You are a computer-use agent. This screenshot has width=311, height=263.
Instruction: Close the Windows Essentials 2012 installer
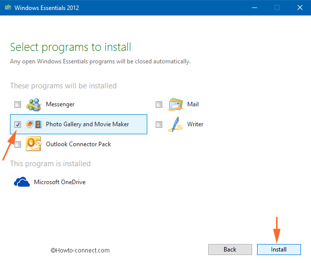[x=300, y=8]
